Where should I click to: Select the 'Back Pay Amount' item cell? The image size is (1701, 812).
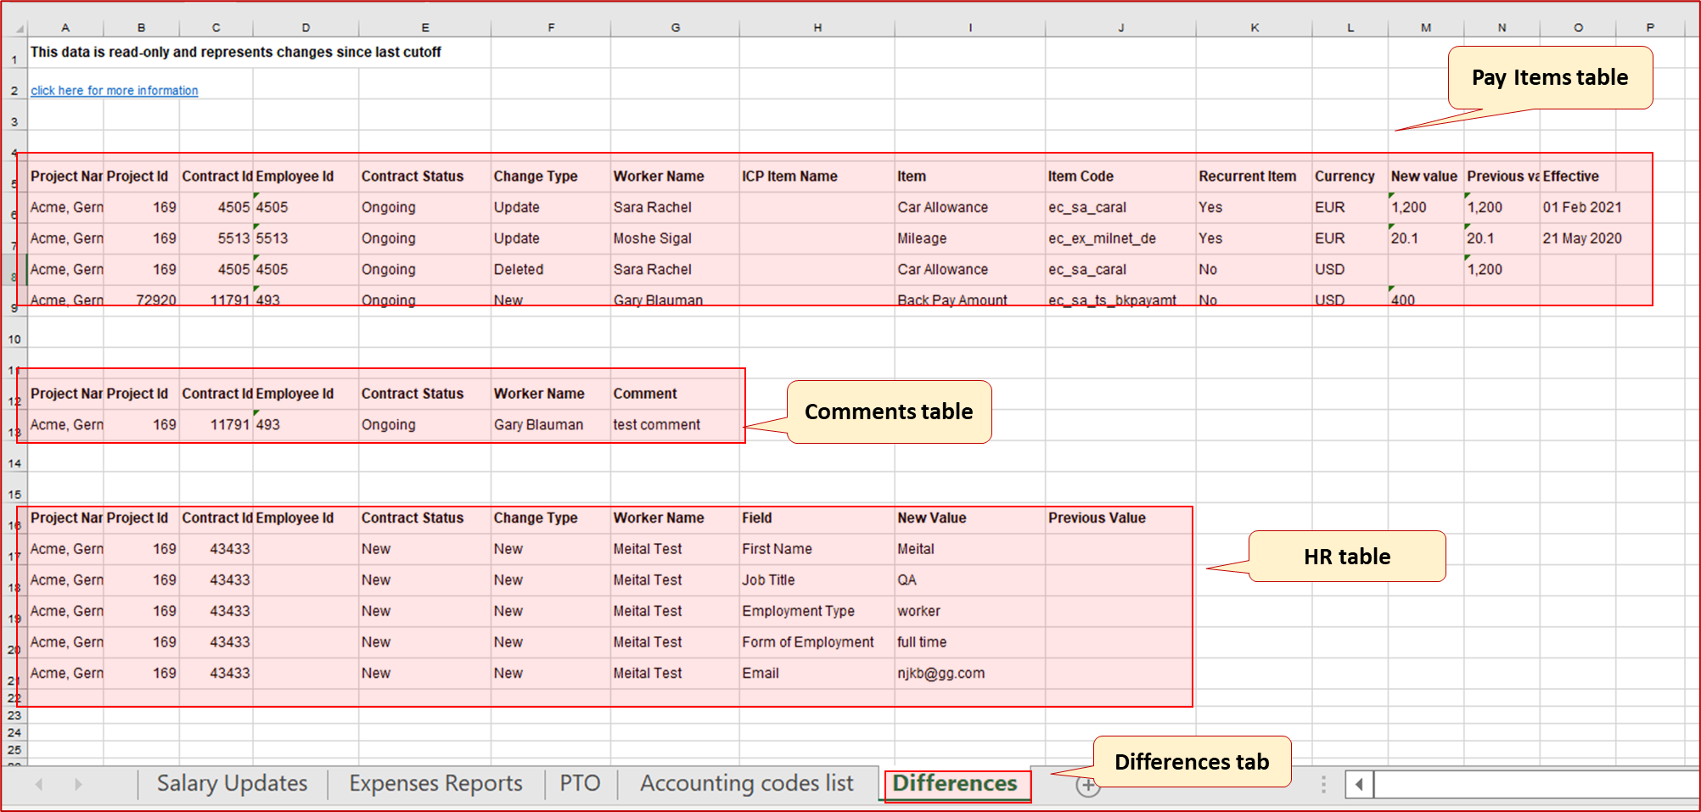(952, 300)
